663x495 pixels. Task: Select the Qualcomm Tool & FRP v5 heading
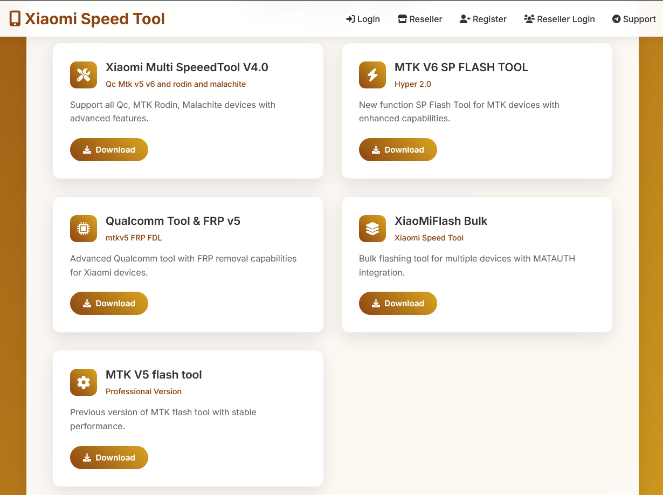click(173, 221)
